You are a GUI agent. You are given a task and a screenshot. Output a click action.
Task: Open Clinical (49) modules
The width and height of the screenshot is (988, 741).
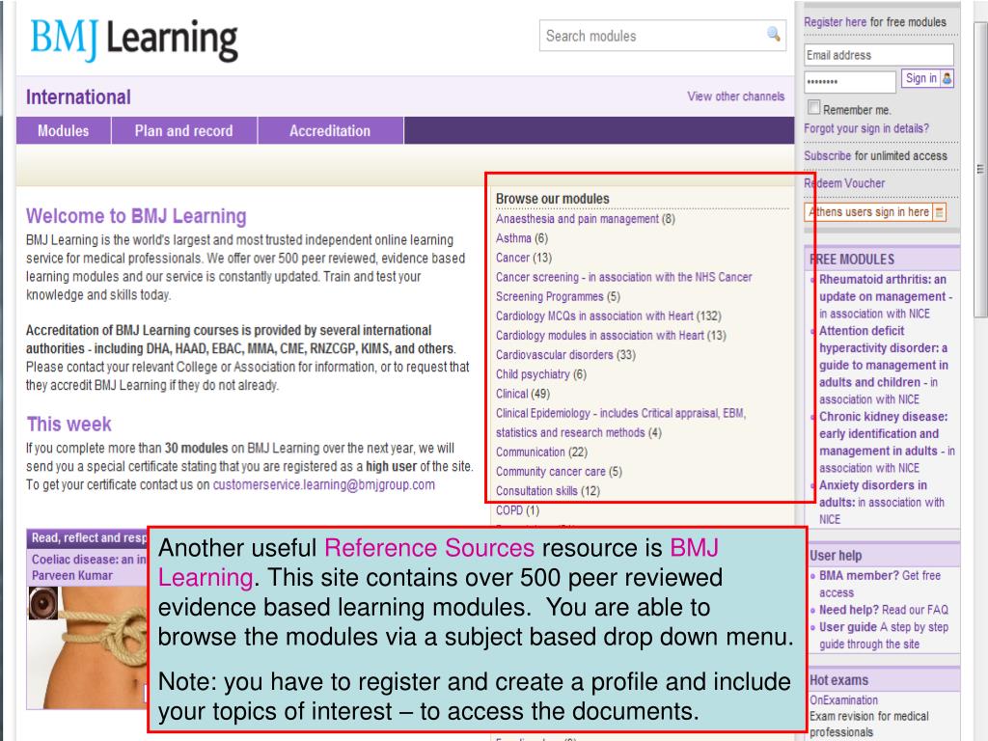(x=522, y=394)
